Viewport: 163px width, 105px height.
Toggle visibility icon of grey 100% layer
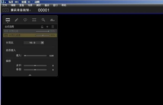[x=6, y=31]
